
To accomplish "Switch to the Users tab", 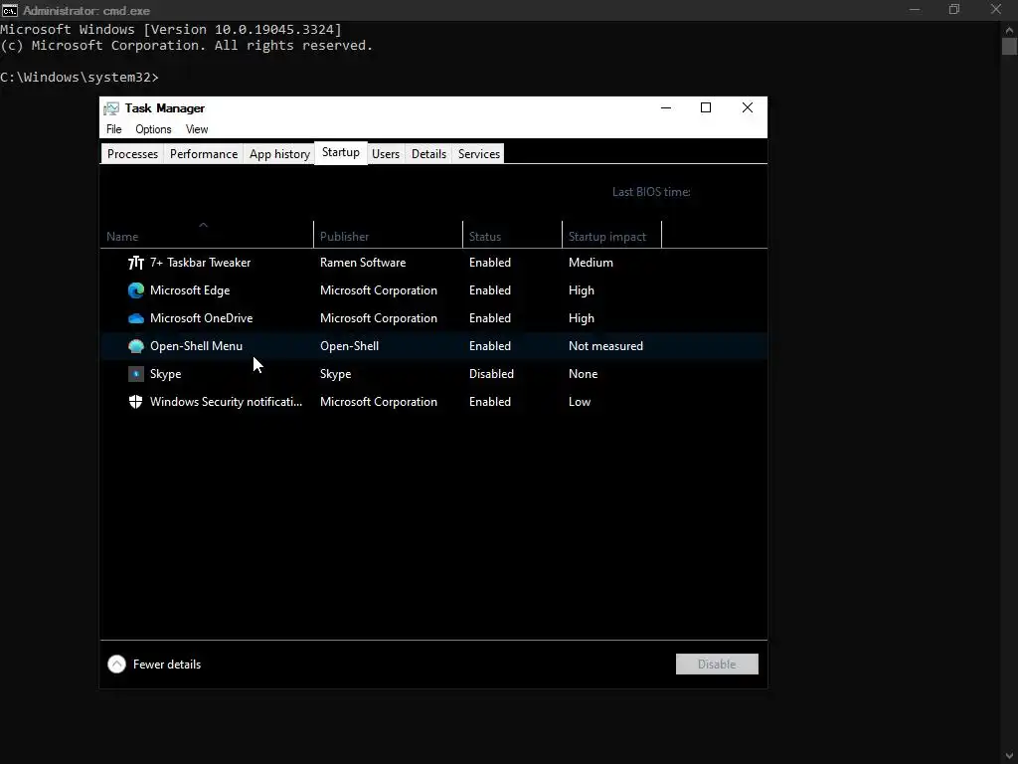I will pyautogui.click(x=386, y=154).
